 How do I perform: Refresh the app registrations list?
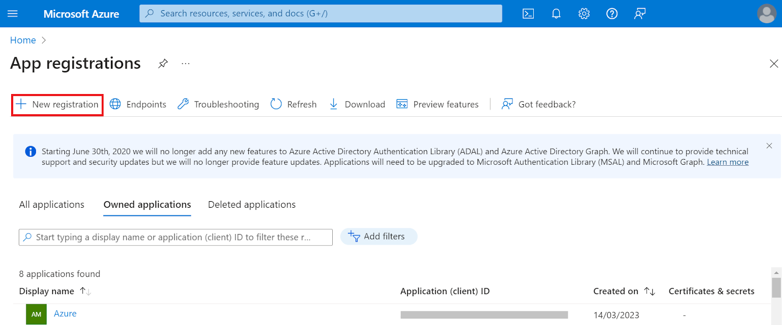[294, 105]
